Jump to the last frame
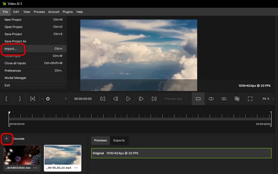Viewport: 278px width, 174px height. (154, 99)
